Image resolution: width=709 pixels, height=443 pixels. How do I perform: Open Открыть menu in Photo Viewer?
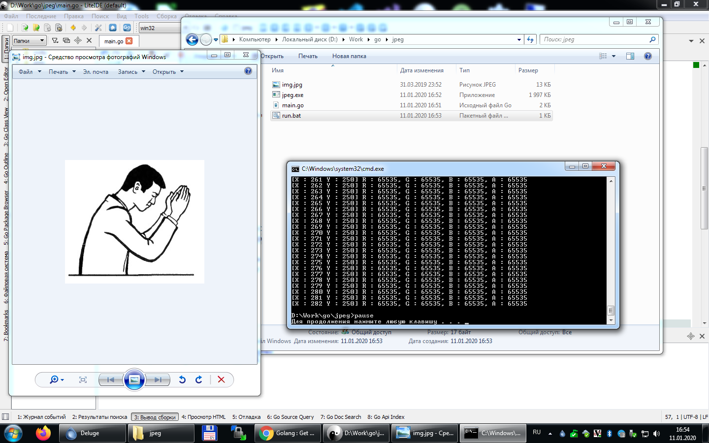tap(168, 72)
